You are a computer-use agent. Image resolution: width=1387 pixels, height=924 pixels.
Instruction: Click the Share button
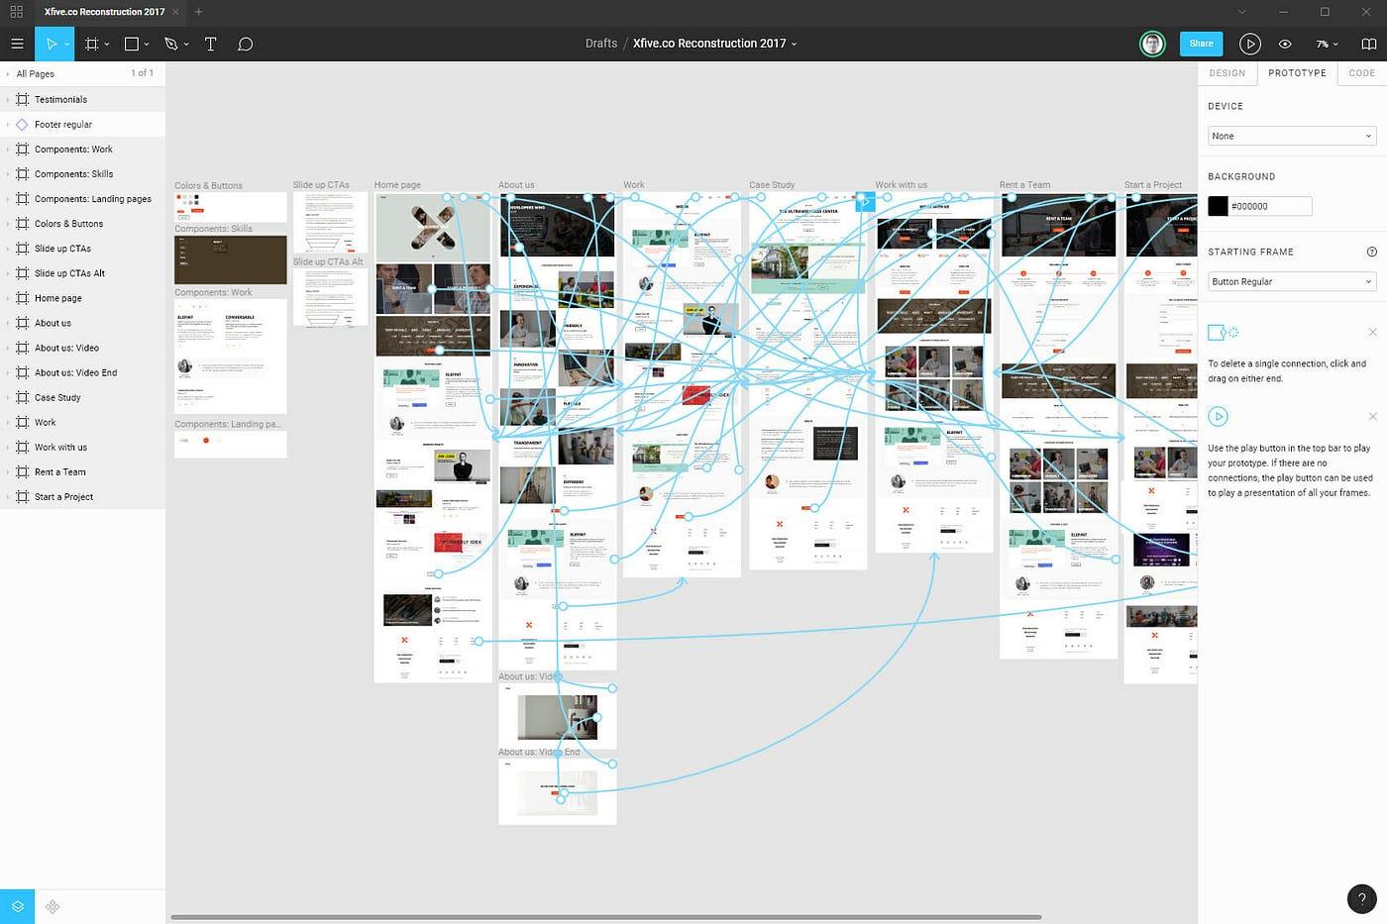pos(1201,44)
